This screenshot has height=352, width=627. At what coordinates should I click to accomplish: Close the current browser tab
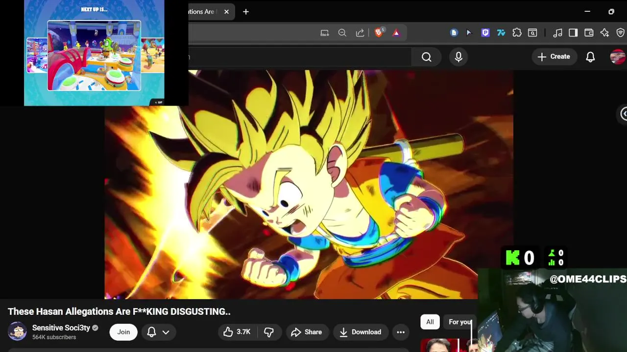click(226, 12)
